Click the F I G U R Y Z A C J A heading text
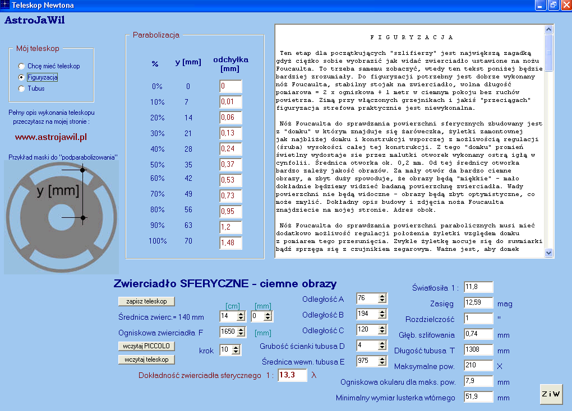 (x=411, y=37)
